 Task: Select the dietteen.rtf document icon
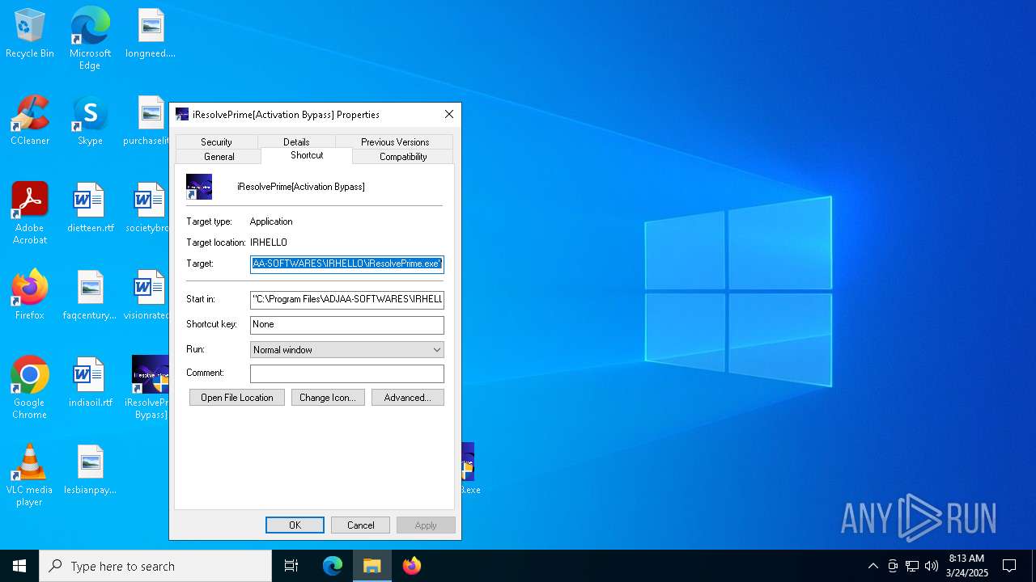(90, 208)
